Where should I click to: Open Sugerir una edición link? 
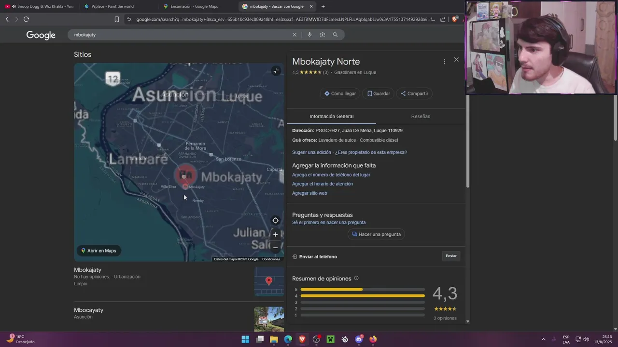(311, 152)
